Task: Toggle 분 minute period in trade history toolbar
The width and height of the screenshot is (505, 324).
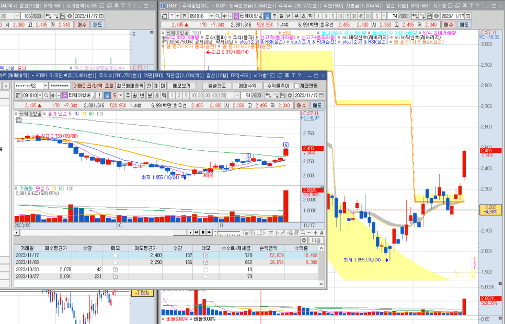Action: coord(150,95)
